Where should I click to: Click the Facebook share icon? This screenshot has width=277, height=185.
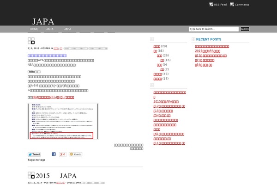click(x=54, y=154)
